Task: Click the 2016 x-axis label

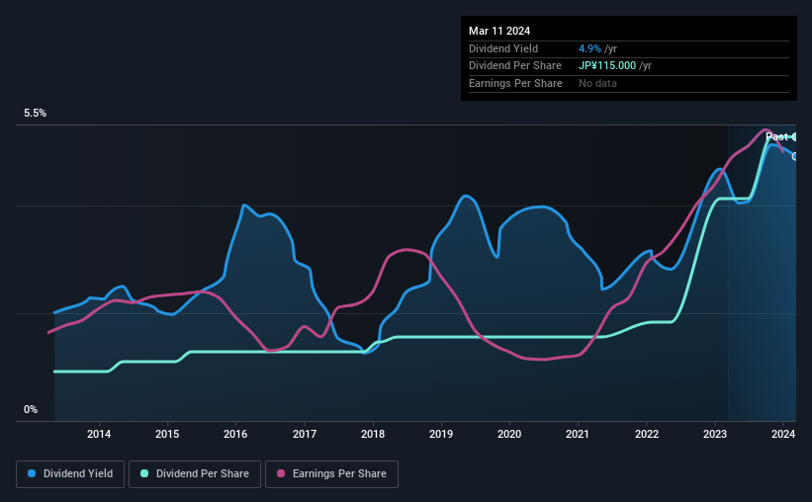Action: (x=235, y=434)
